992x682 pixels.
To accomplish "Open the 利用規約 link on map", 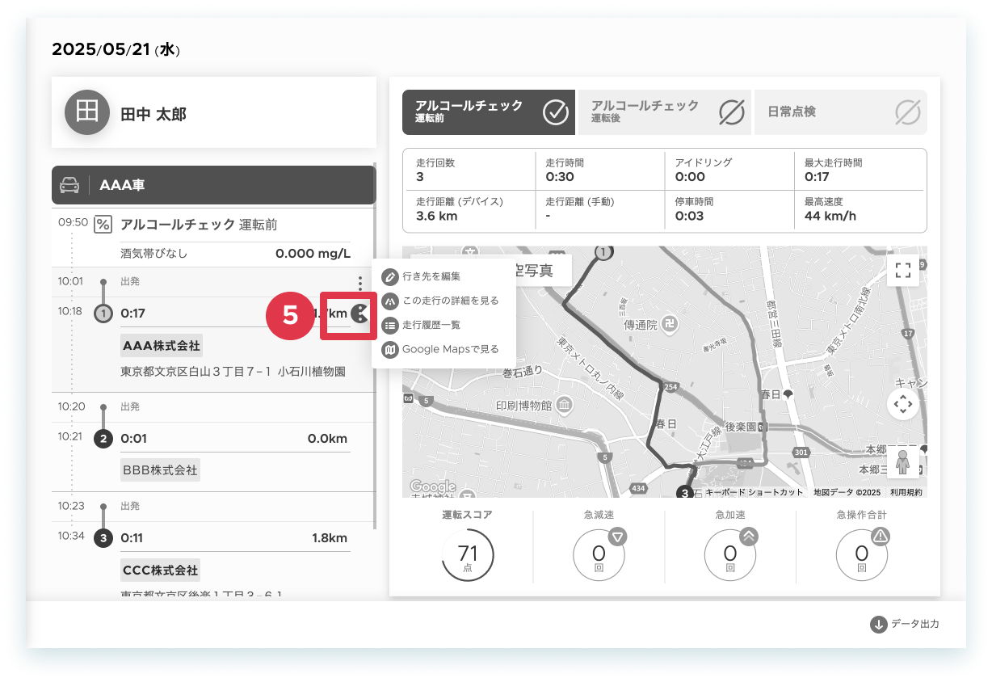I will tap(906, 492).
